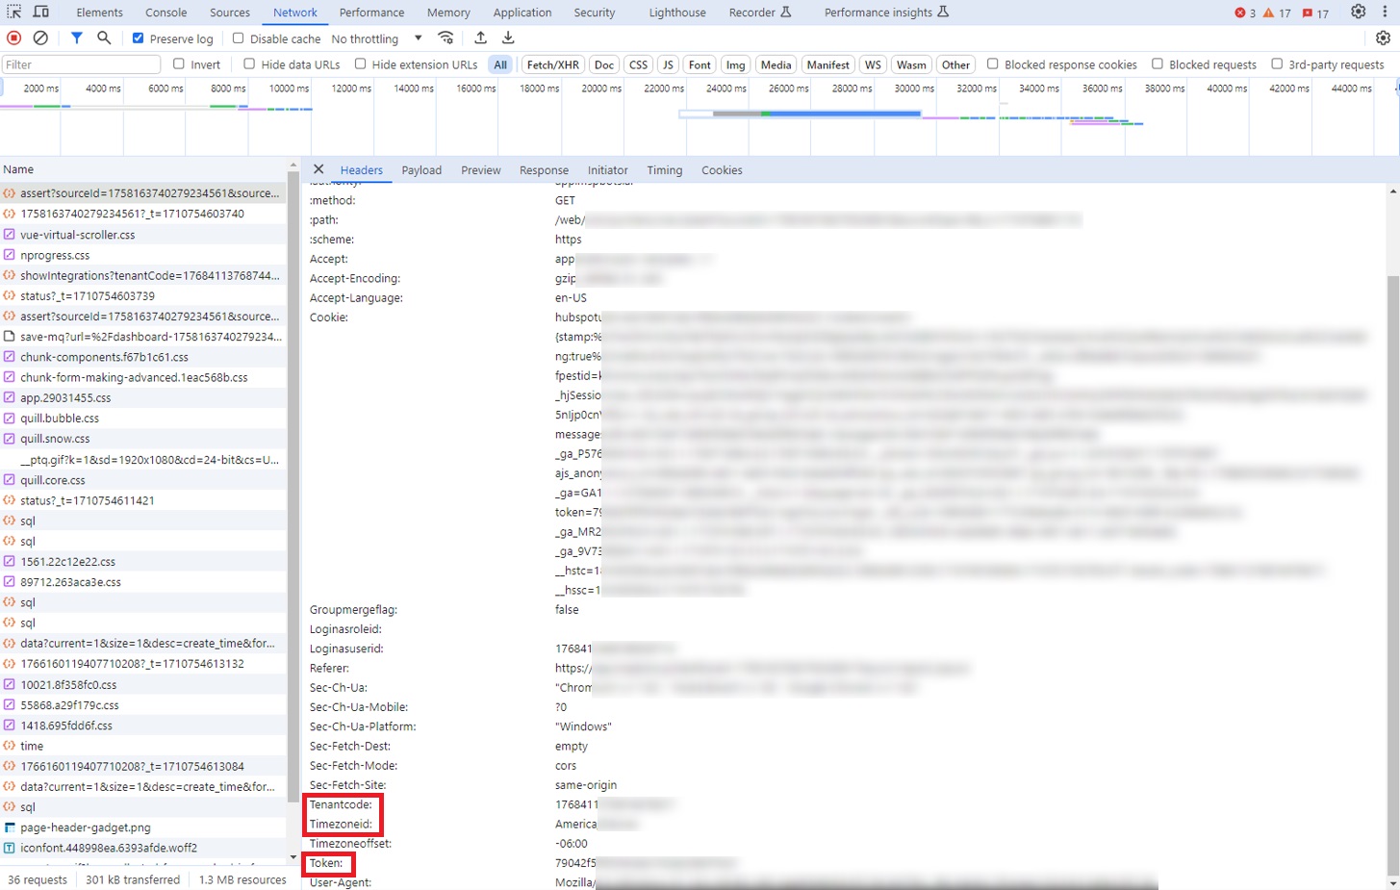Close the request details pane
Screen dimensions: 1400x890
pyautogui.click(x=318, y=169)
